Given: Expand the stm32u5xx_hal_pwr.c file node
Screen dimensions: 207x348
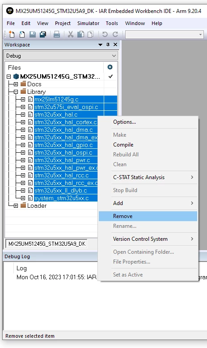Looking at the screenshot, I should click(x=23, y=160).
